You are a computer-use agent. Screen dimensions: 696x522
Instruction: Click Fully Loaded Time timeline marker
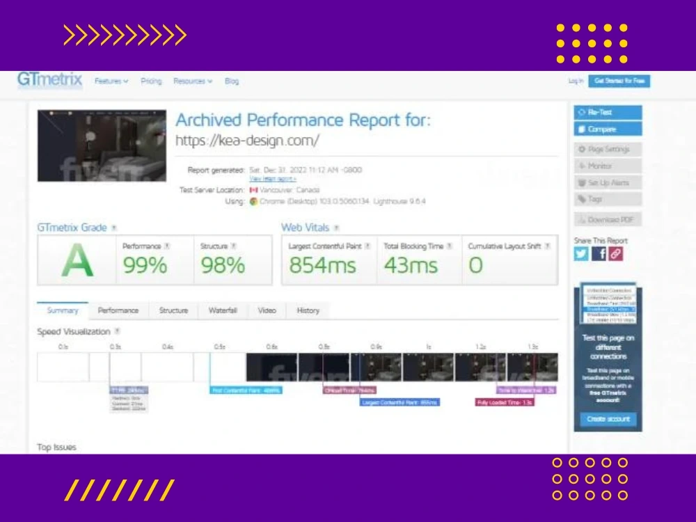pos(505,402)
